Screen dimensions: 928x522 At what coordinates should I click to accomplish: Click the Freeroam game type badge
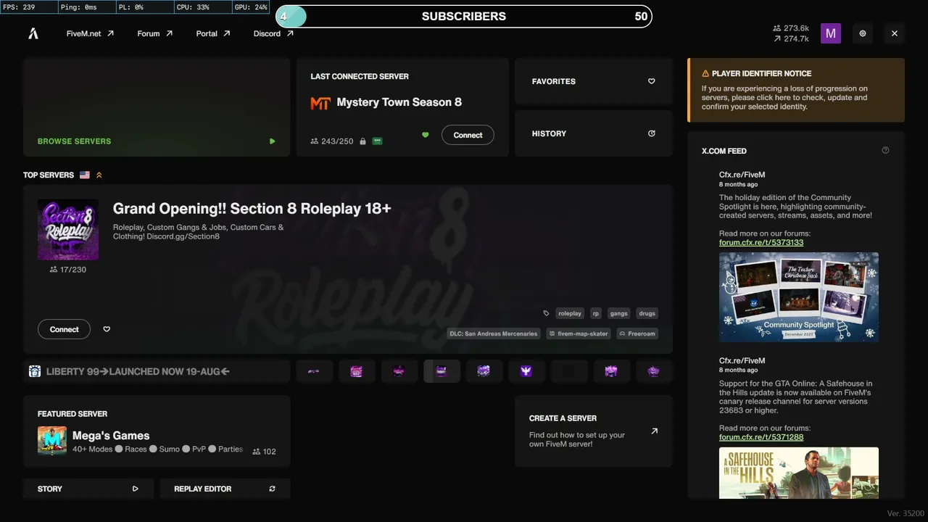(x=637, y=333)
